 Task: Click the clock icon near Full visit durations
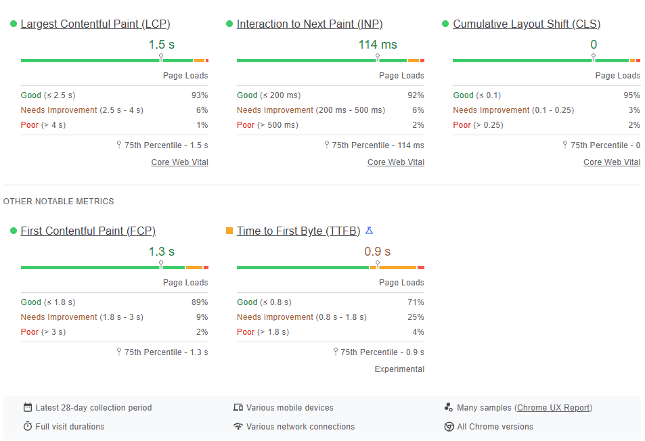click(26, 427)
